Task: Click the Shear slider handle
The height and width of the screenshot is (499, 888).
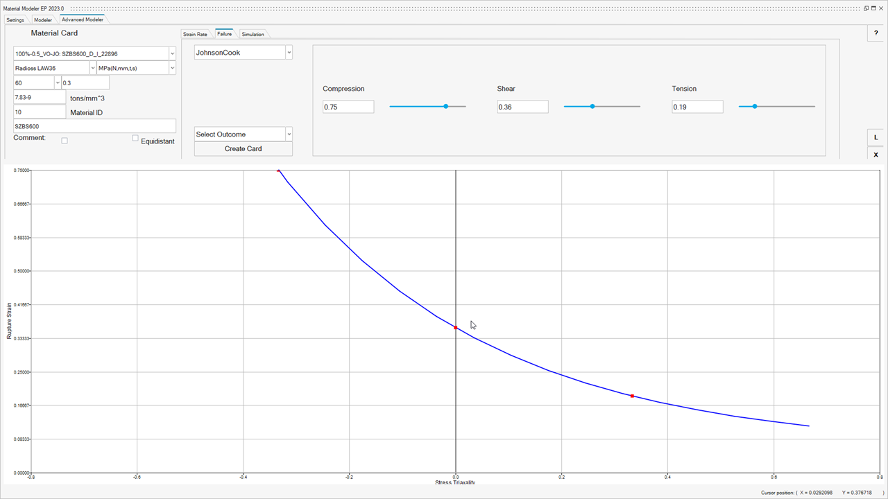Action: [x=592, y=107]
